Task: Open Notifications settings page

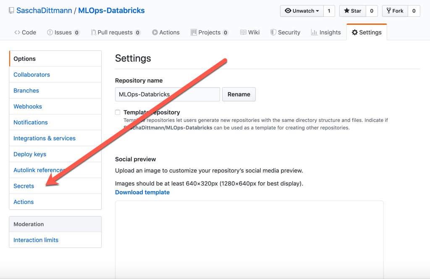Action: click(55, 122)
